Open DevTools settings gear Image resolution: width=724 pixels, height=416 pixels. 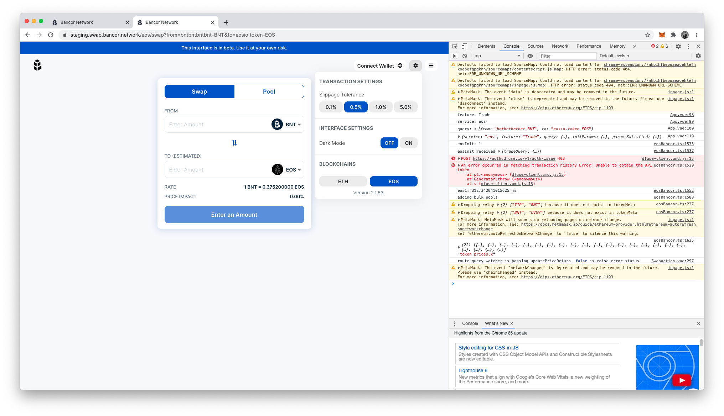point(678,46)
